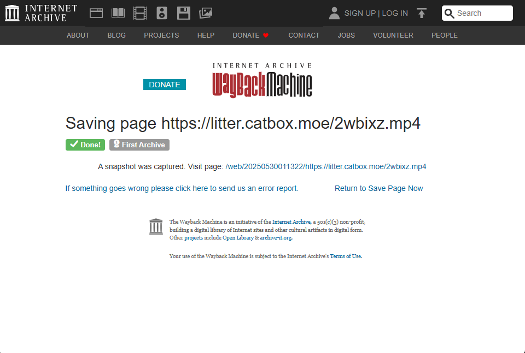Click the 'A snapshot was captured' text
Viewport: 525px width, 353px height.
point(141,166)
